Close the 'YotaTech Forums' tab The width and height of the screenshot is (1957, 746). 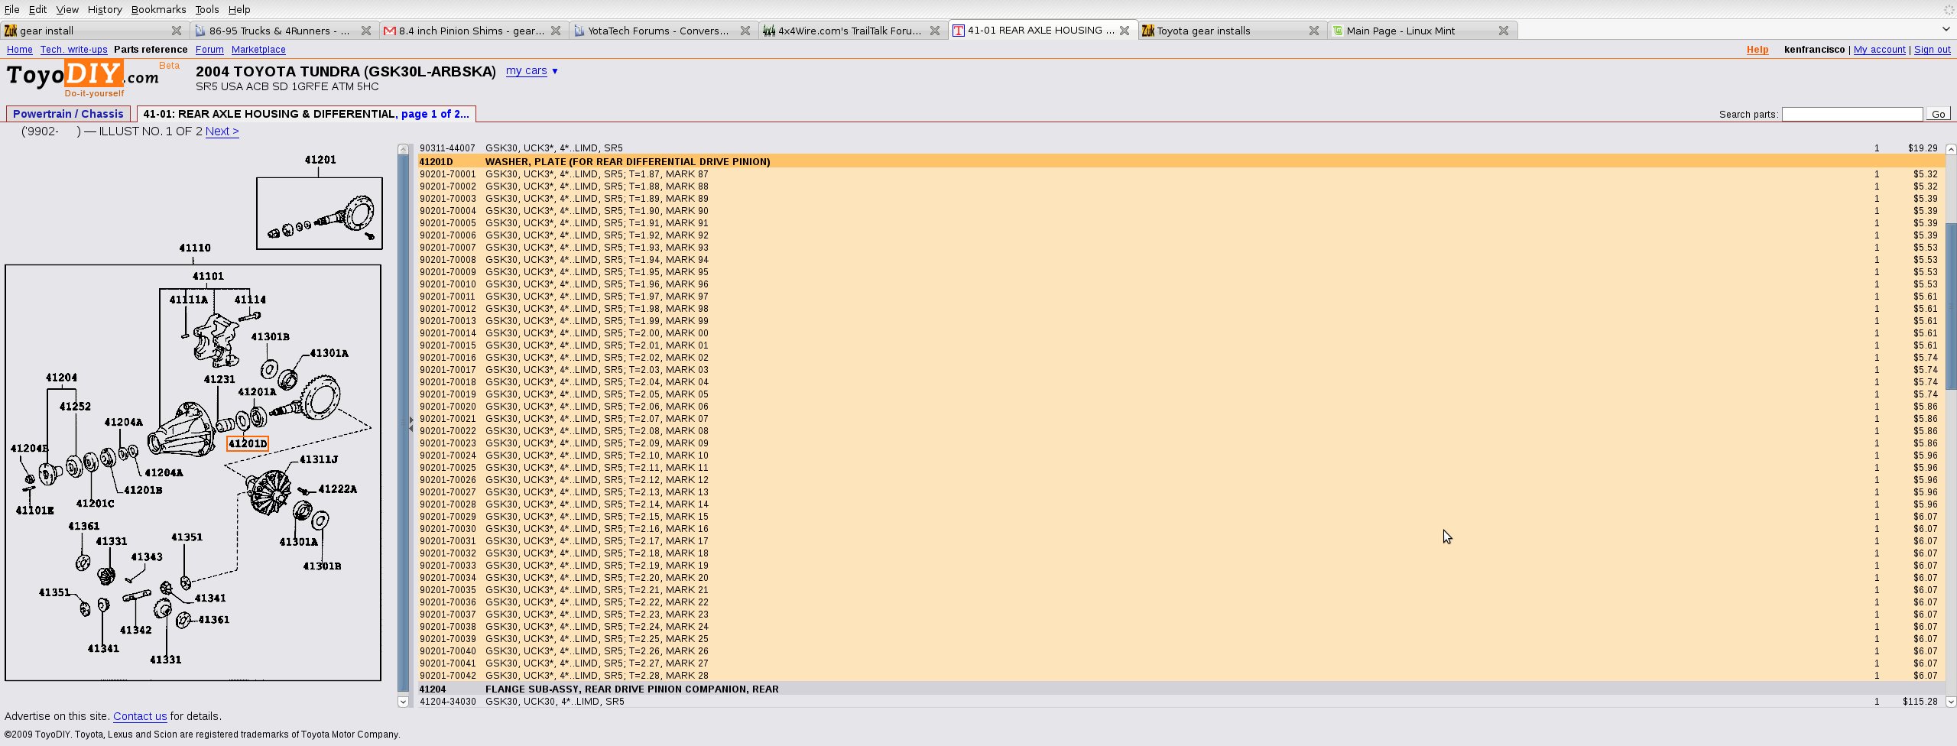(x=745, y=31)
